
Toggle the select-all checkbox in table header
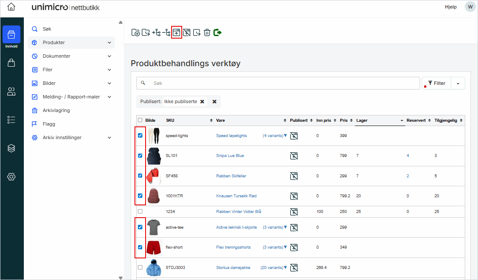(x=140, y=120)
